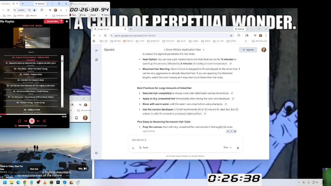This screenshot has width=331, height=186.
Task: Click the playlist song list scrollbar
Action: (x=62, y=81)
